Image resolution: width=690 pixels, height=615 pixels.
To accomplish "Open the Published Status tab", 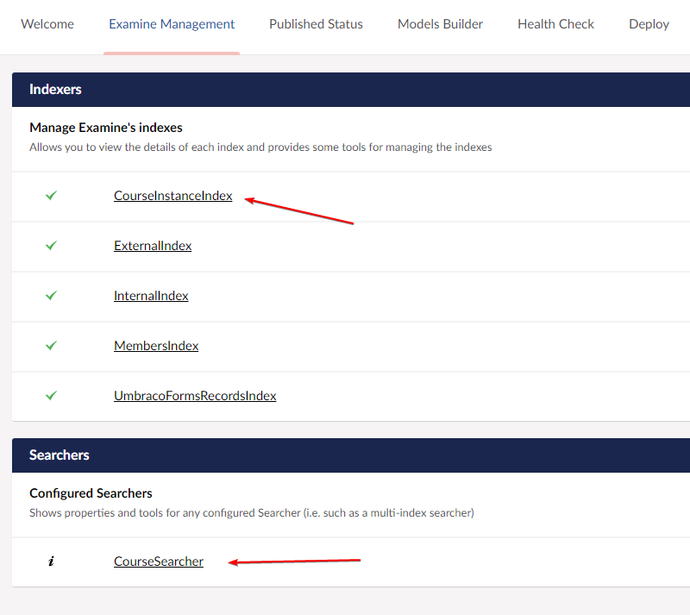I will click(x=316, y=24).
